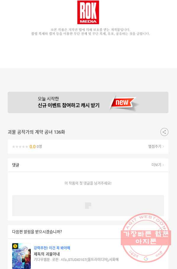
Task: Click the share icon beside the episode title
Action: point(164,132)
